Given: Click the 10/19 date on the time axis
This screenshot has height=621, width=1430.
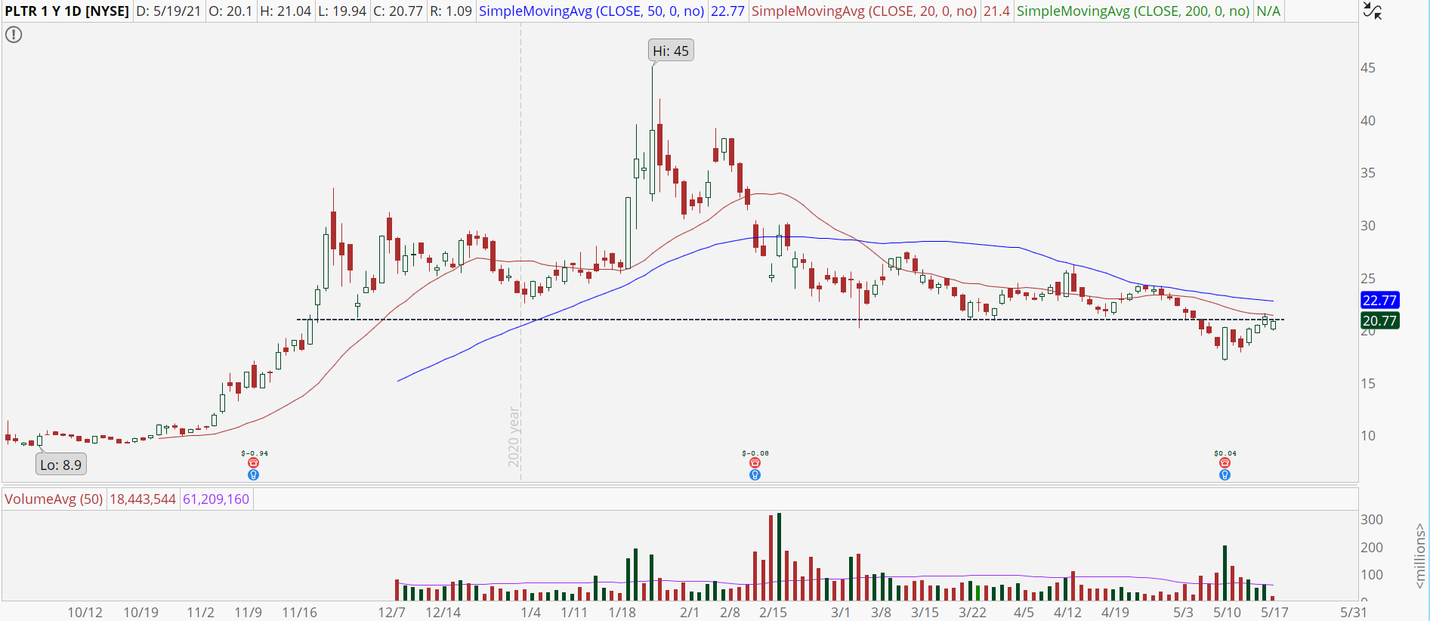Looking at the screenshot, I should point(141,612).
